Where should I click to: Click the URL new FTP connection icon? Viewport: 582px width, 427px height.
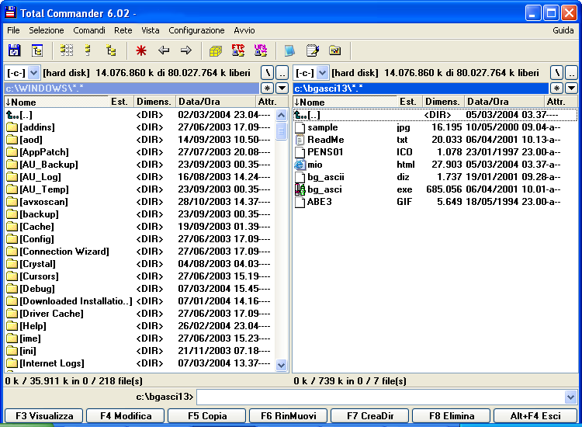click(260, 50)
